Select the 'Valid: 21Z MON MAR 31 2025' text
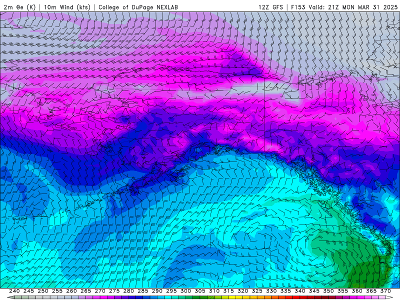Image resolution: width=400 pixels, height=300 pixels. tap(353, 7)
